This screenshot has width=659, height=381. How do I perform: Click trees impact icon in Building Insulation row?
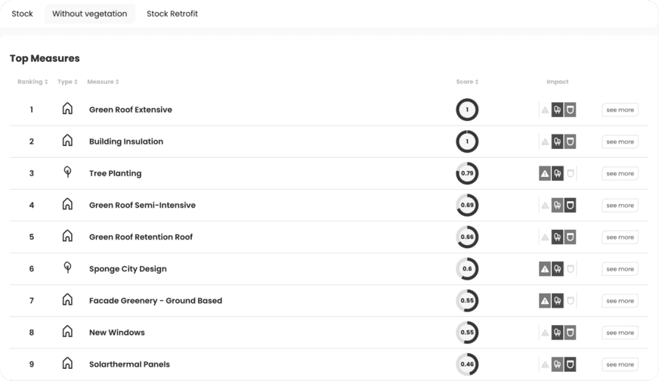tap(557, 141)
